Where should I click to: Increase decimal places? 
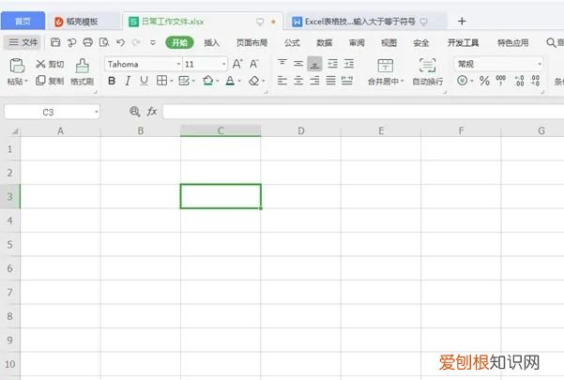pos(519,81)
